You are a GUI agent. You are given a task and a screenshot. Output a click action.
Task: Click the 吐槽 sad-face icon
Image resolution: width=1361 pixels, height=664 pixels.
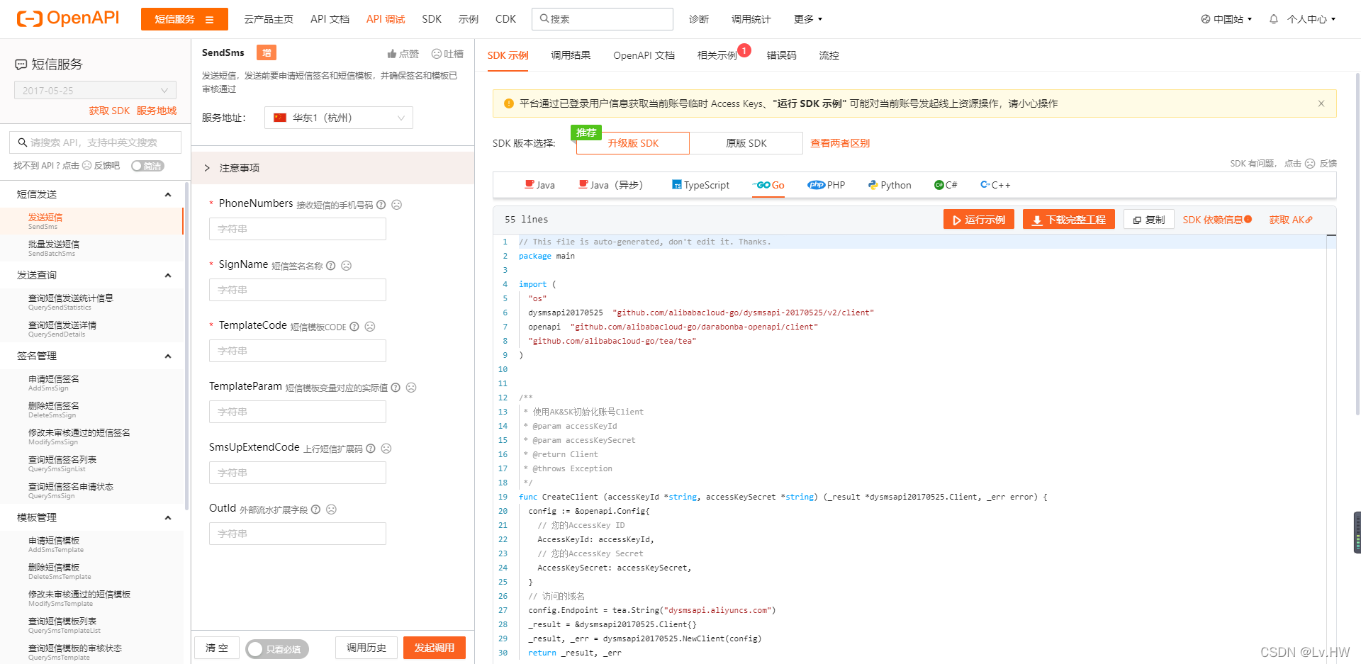coord(437,54)
